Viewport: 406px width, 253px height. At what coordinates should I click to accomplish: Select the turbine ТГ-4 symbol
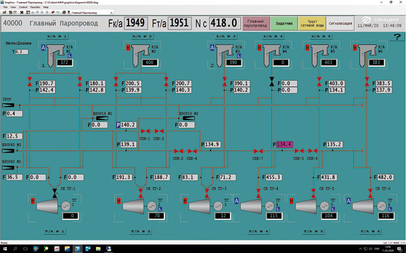pyautogui.click(x=252, y=206)
